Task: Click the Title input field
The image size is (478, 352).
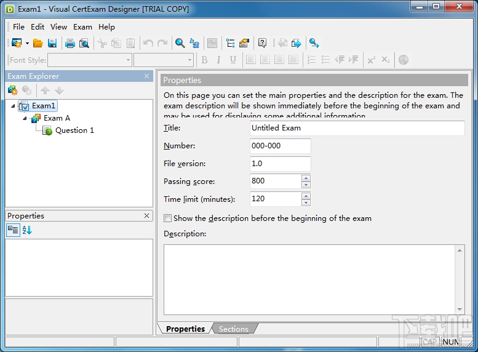Action: [357, 128]
